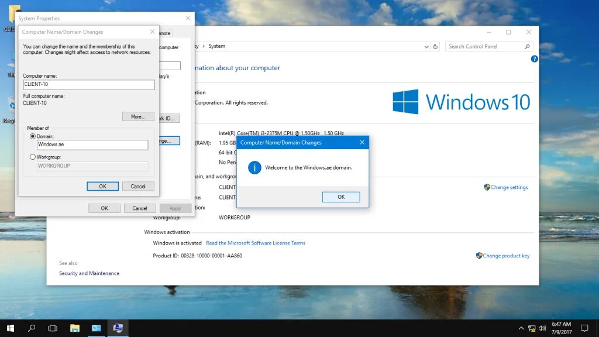Click Cancel at bottom of System Properties
Image resolution: width=599 pixels, height=337 pixels.
(139, 208)
